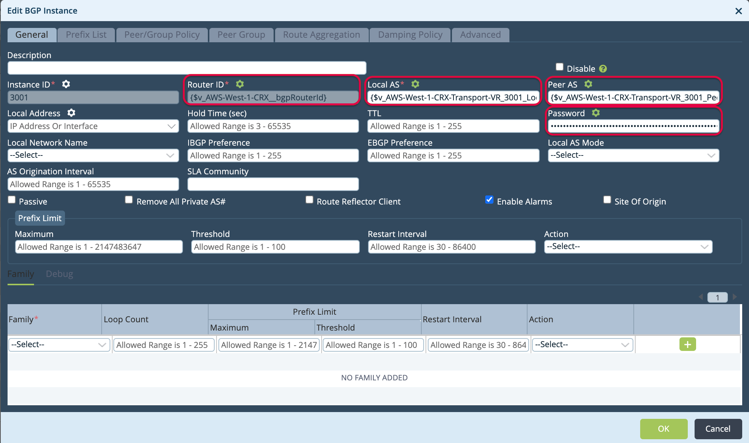749x443 pixels.
Task: Open the Router ID variable settings gear
Action: [x=240, y=84]
